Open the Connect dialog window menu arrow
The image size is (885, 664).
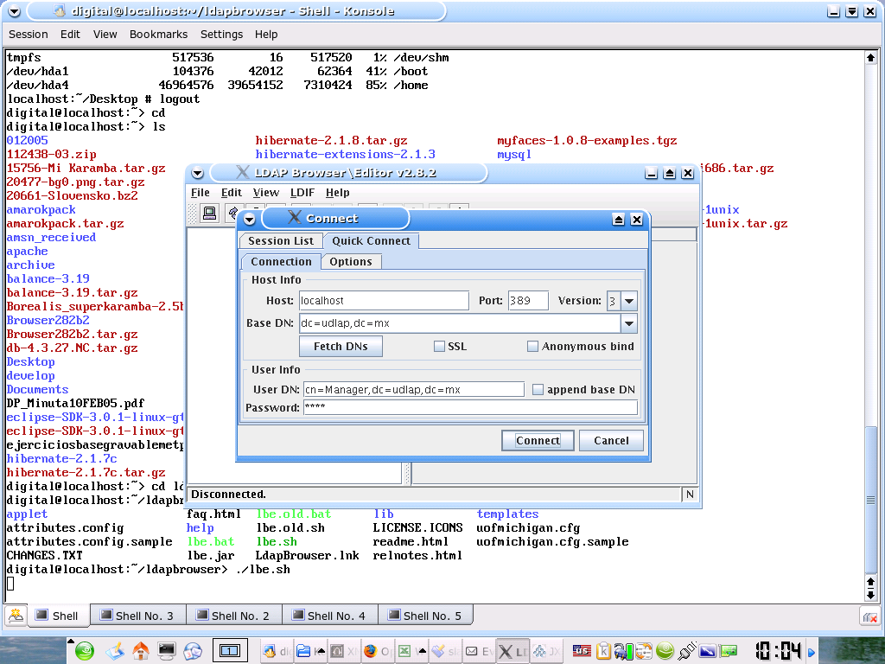pyautogui.click(x=249, y=219)
